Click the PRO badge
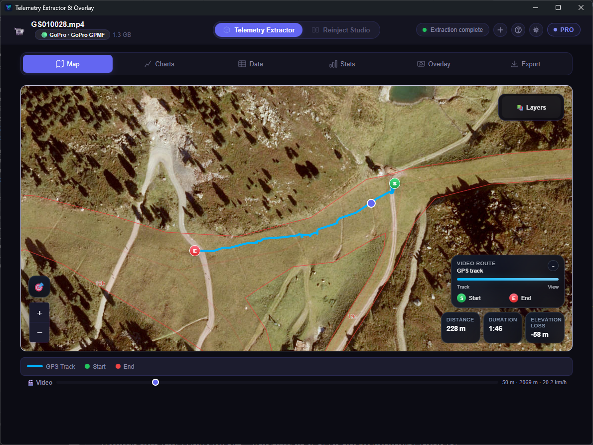Viewport: 593px width, 445px height. tap(564, 30)
